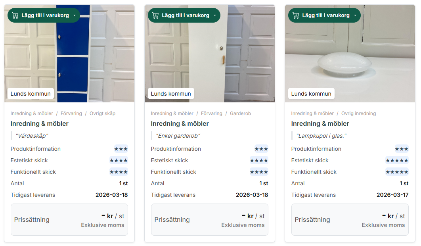Click Lunds kommun badge on Lampkupol card
Image resolution: width=421 pixels, height=246 pixels.
click(311, 94)
